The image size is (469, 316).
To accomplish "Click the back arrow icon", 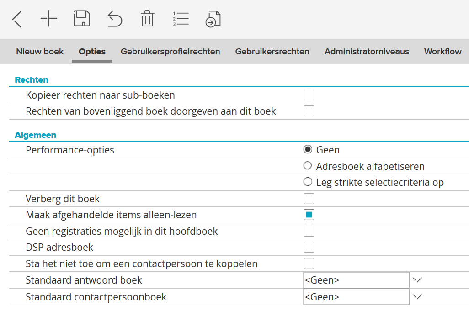I will click(x=17, y=19).
